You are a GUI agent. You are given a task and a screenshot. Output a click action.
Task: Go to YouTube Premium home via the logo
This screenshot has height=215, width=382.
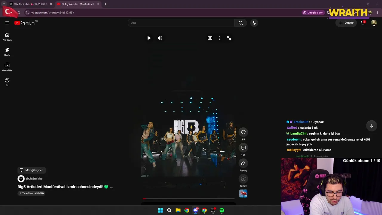click(x=24, y=23)
